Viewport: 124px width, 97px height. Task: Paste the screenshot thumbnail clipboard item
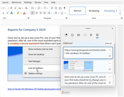pyautogui.click(x=88, y=66)
